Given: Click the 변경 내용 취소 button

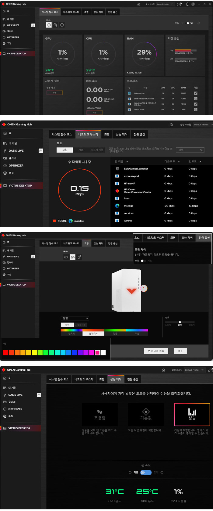Looking at the screenshot, I should (156, 351).
